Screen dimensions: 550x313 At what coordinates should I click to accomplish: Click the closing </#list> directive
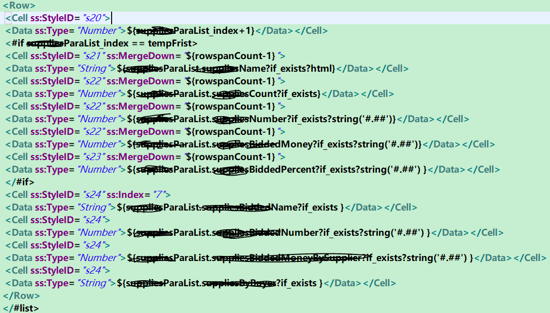pyautogui.click(x=21, y=308)
